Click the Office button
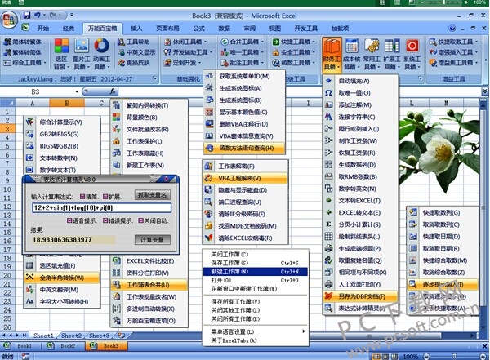 click(x=9, y=20)
